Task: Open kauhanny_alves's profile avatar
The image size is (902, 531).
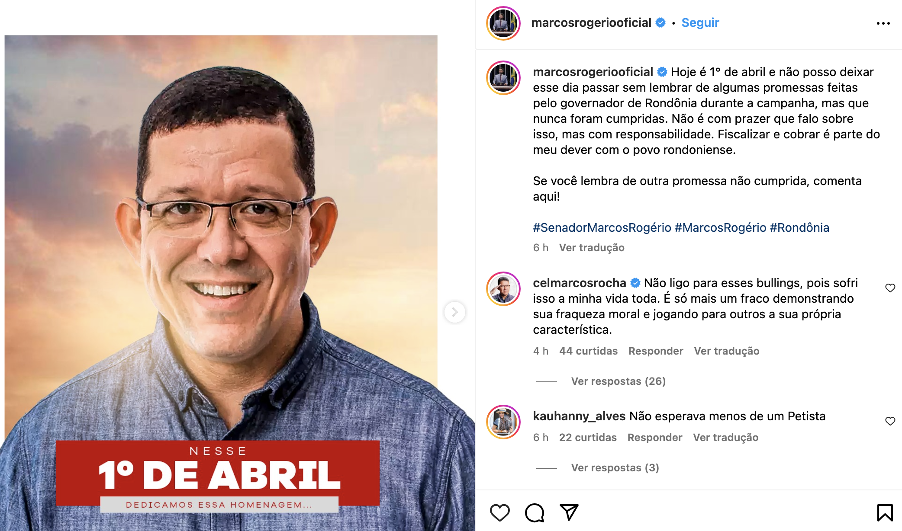Action: [503, 422]
